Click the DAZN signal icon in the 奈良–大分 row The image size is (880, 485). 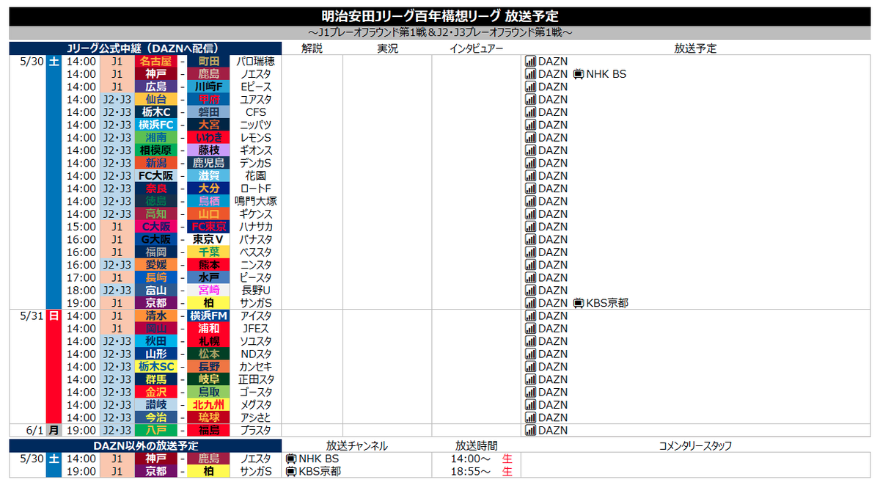click(531, 189)
